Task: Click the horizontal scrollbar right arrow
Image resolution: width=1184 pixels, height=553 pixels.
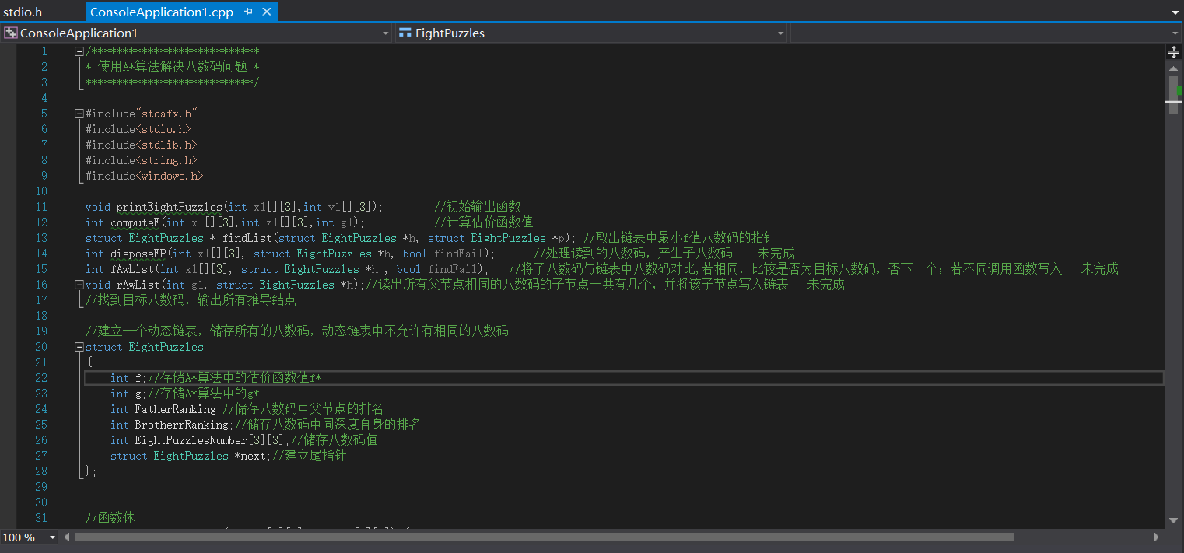Action: (1158, 537)
